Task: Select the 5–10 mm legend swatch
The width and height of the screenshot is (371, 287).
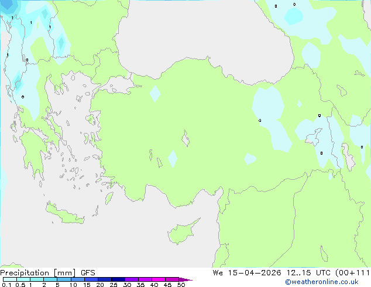Action: pyautogui.click(x=64, y=279)
